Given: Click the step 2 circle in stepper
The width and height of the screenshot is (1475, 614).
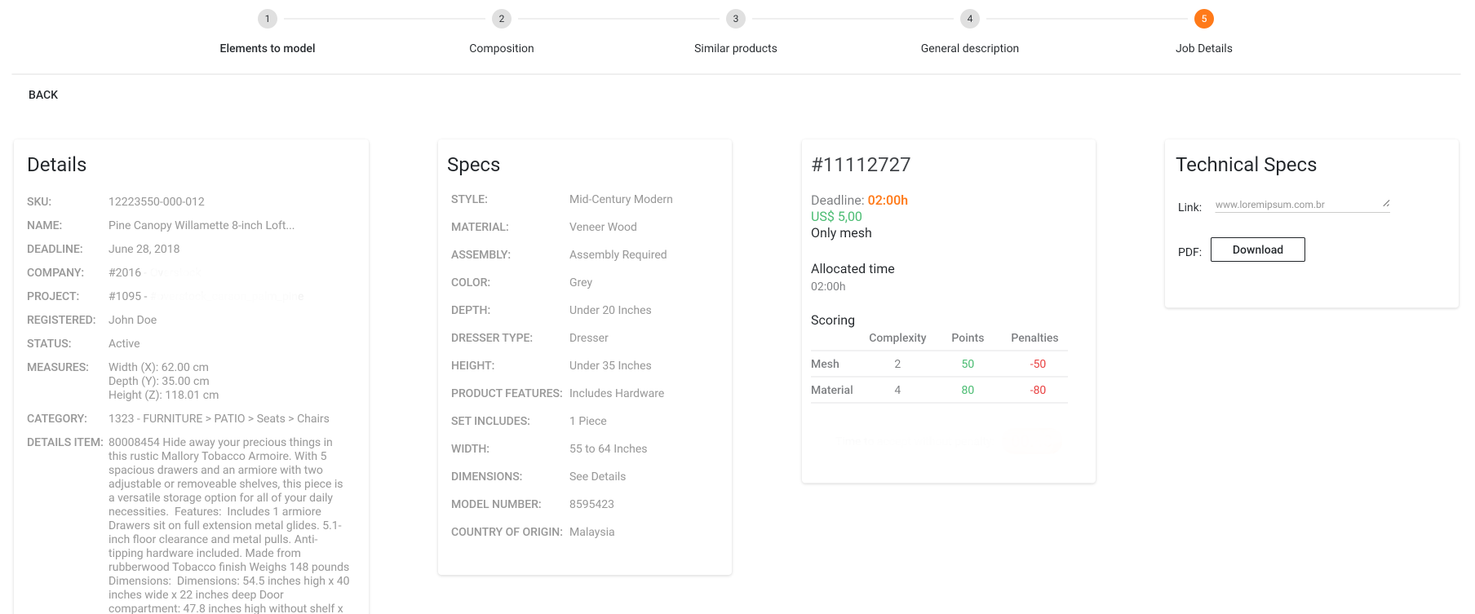Looking at the screenshot, I should [x=502, y=19].
